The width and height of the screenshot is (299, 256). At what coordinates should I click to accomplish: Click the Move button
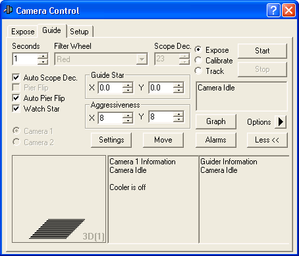163,140
